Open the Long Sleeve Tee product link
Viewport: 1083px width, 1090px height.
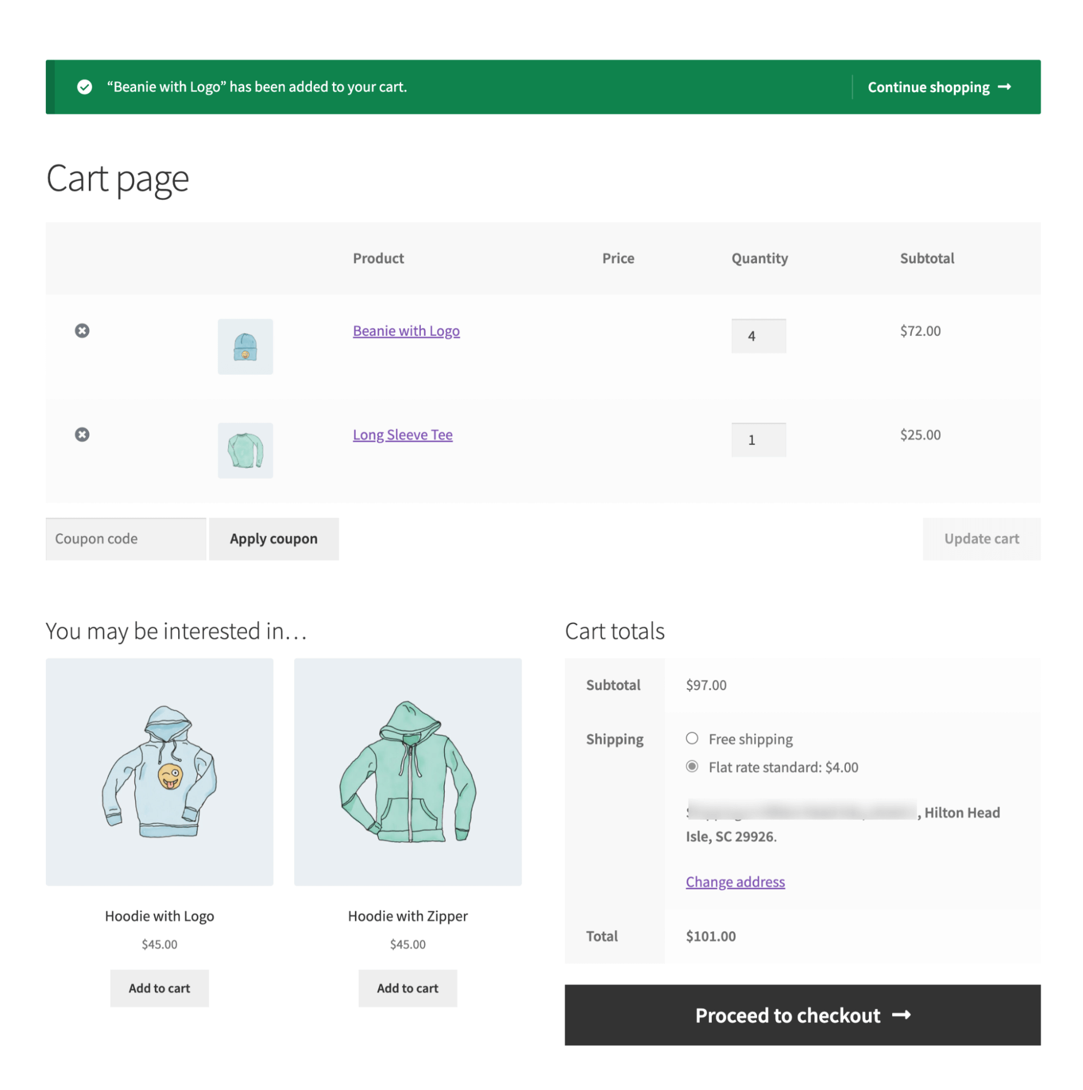click(x=402, y=435)
